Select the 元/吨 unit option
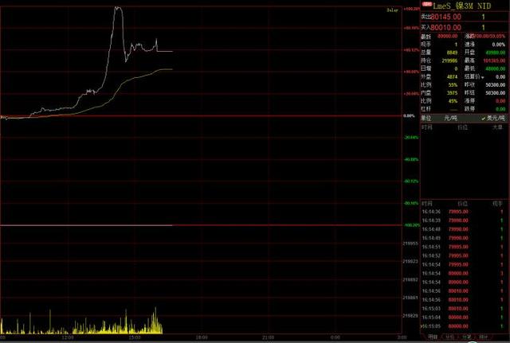The height and width of the screenshot is (343, 510). (x=451, y=119)
